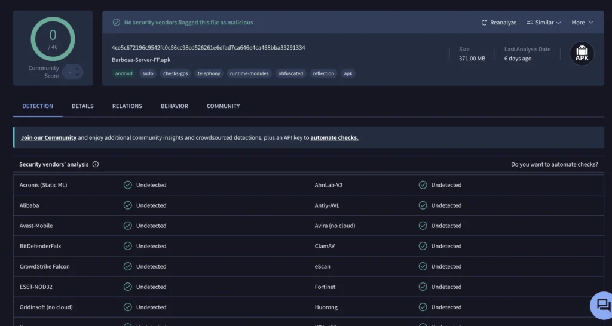Vote up on community score stepper
Image resolution: width=612 pixels, height=326 pixels.
point(77,69)
